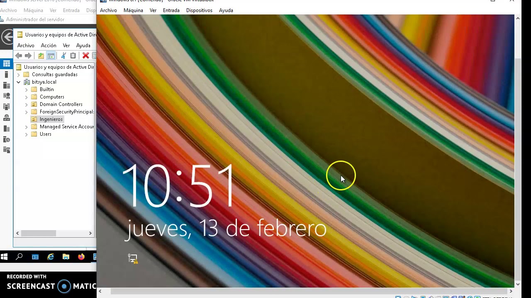Select root Usuarios y equipos de Active Directory node
Screen dimensions: 531x298
coord(58,67)
